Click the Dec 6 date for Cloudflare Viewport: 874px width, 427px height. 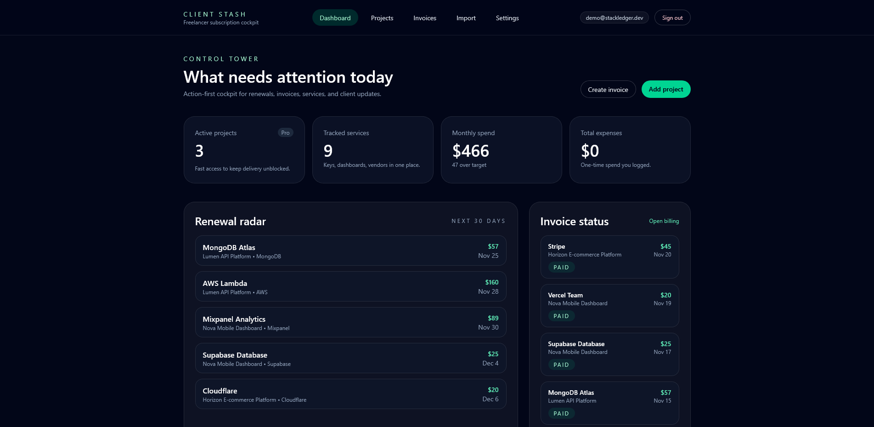tap(491, 399)
